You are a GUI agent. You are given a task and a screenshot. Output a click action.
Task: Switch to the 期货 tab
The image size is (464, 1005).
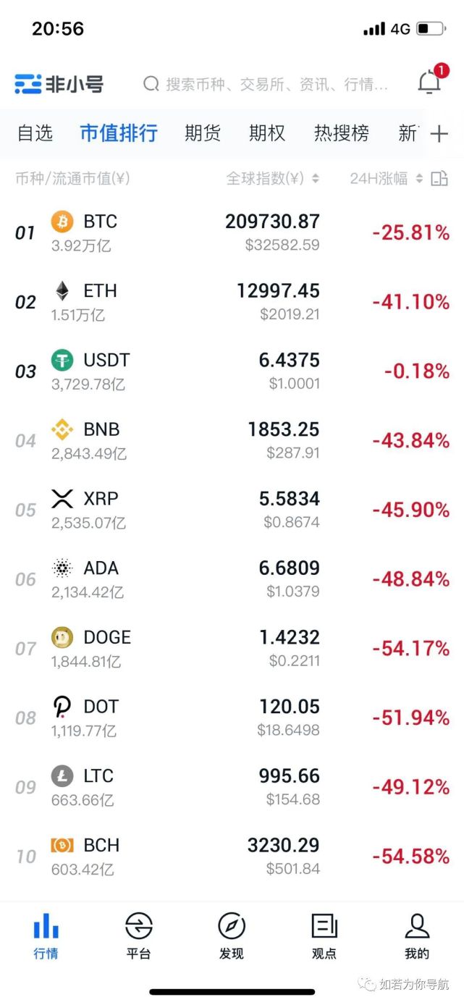202,133
